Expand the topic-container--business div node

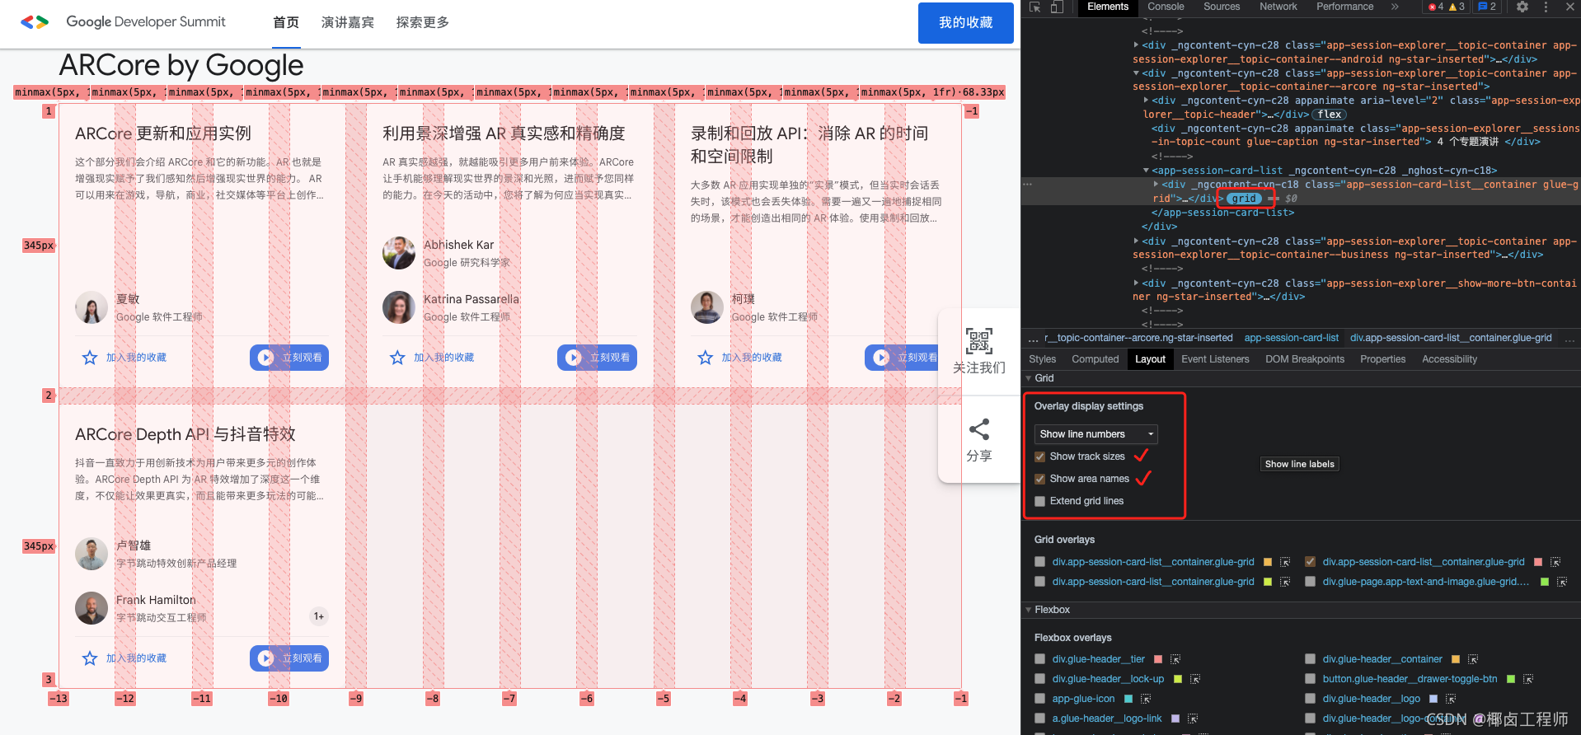point(1137,241)
